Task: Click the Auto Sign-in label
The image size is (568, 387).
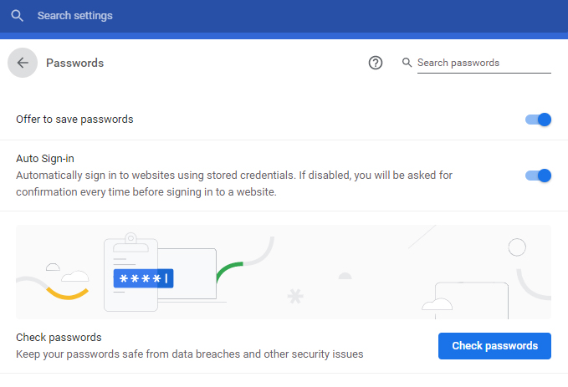Action: click(45, 159)
